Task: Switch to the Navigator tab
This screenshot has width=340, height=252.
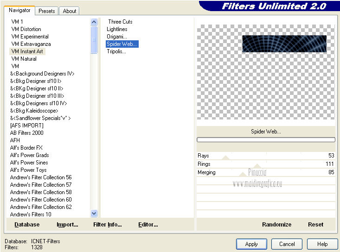Action: [19, 10]
